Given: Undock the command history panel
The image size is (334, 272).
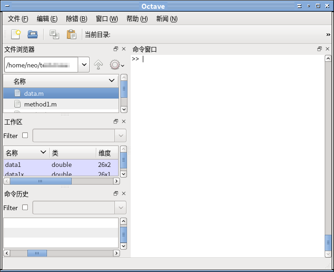Looking at the screenshot, I should [115, 193].
